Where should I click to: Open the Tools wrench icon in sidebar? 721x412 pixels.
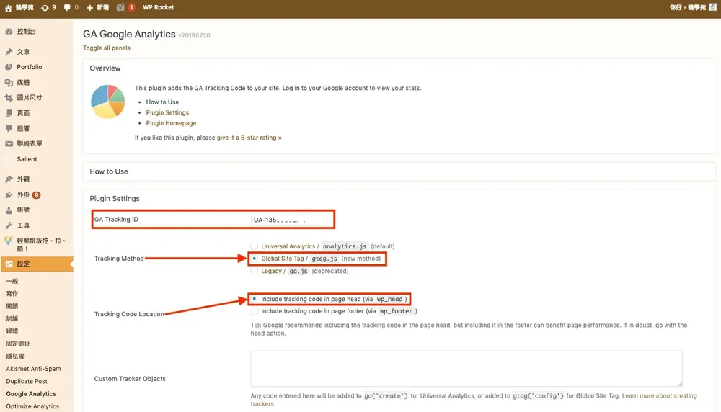[9, 225]
